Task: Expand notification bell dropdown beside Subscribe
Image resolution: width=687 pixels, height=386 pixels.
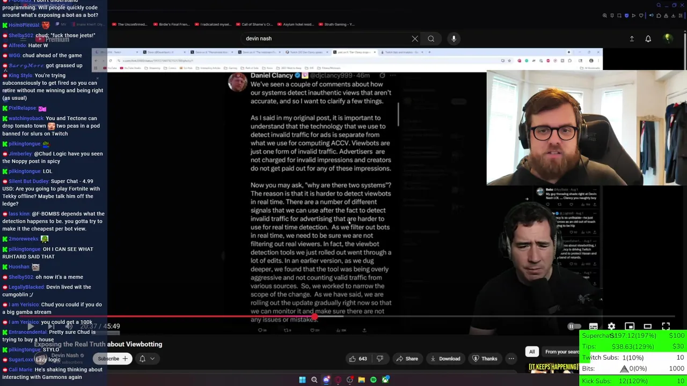Action: click(x=147, y=359)
